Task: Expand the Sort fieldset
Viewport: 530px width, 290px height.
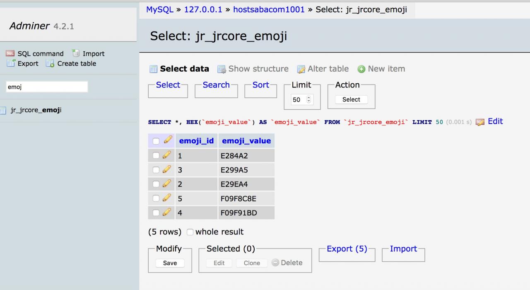Action: 260,85
